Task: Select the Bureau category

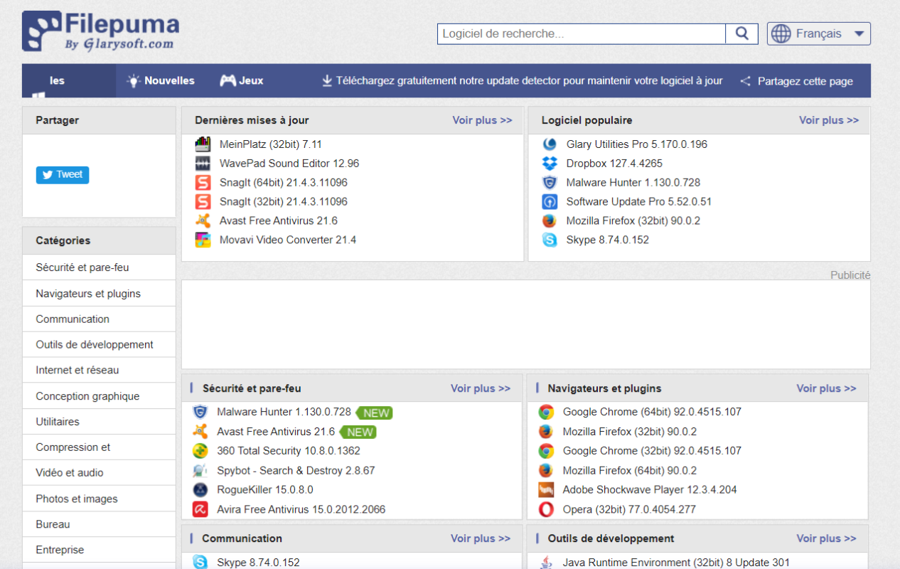Action: pyautogui.click(x=99, y=524)
